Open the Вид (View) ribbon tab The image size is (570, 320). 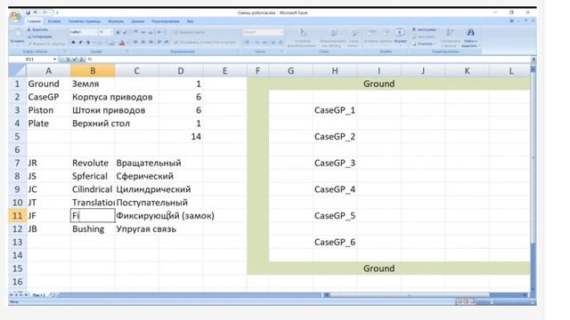(190, 21)
